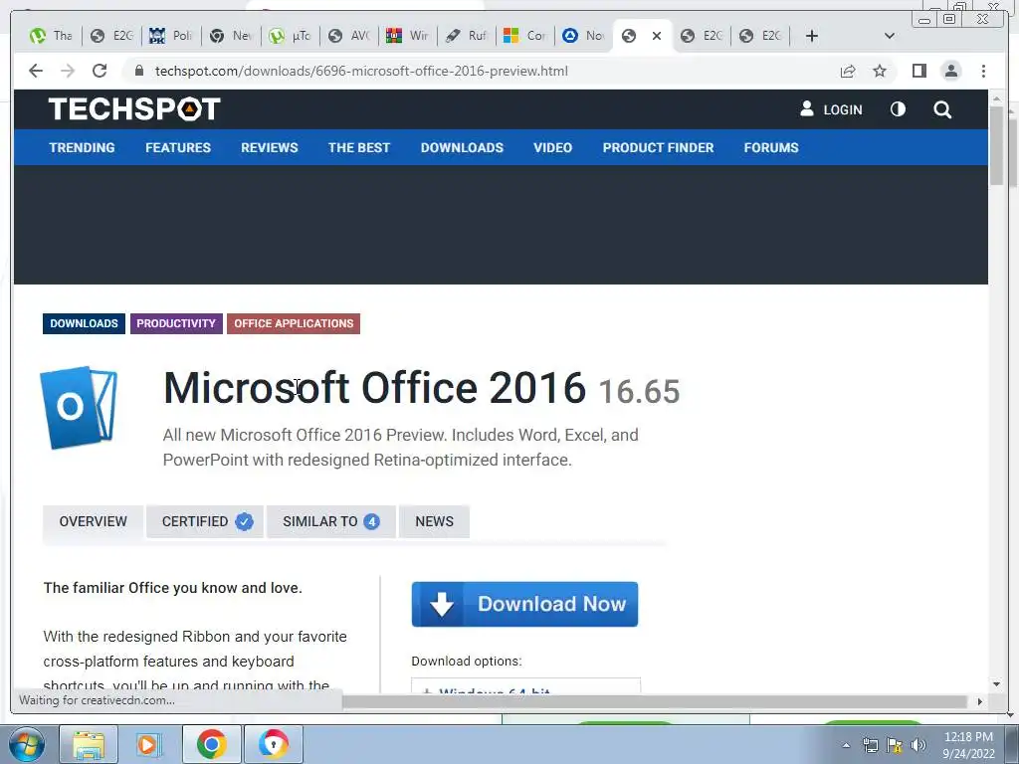This screenshot has width=1019, height=764.
Task: Bookmark this page with the star icon
Action: coord(880,71)
